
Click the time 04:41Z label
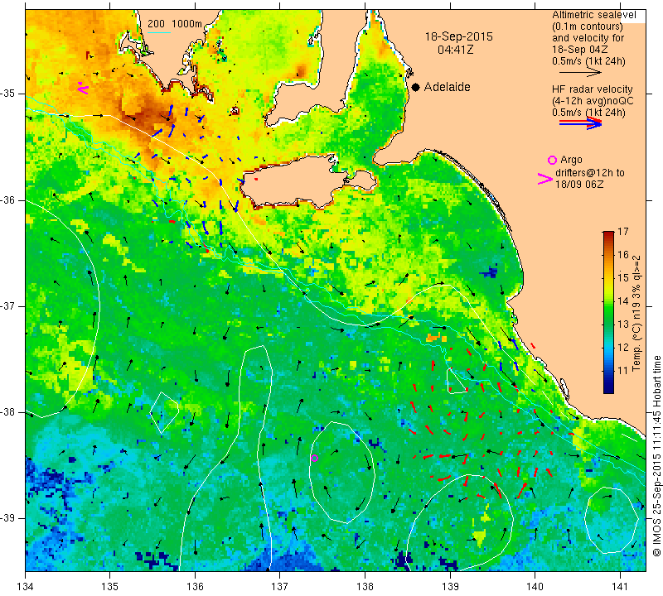click(455, 50)
